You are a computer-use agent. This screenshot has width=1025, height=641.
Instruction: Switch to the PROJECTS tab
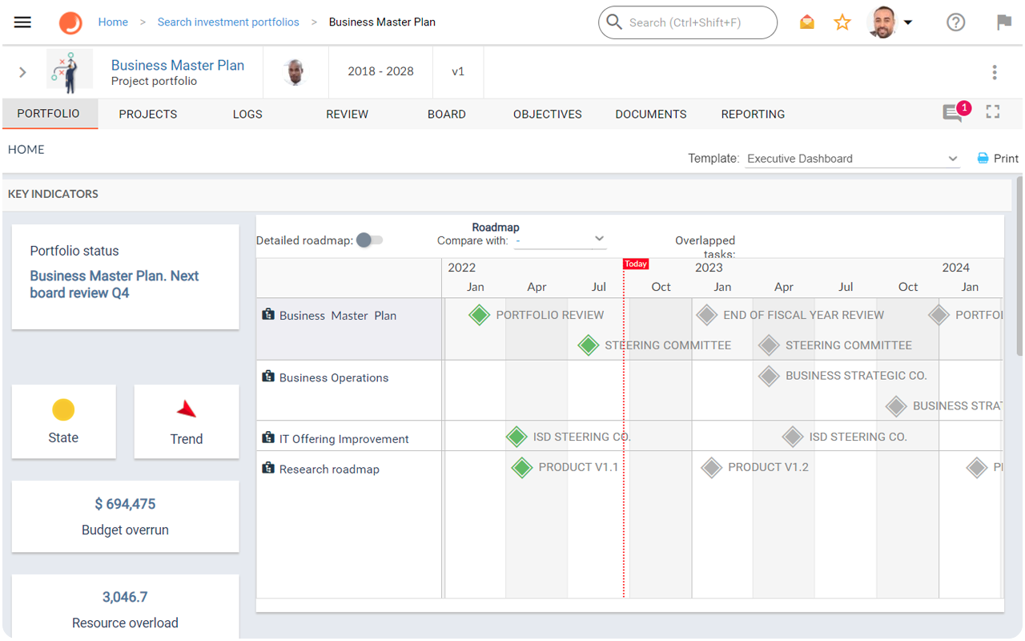click(147, 114)
